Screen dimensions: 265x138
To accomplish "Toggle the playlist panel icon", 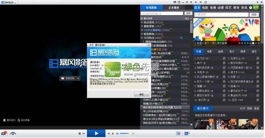I will click(x=178, y=133).
